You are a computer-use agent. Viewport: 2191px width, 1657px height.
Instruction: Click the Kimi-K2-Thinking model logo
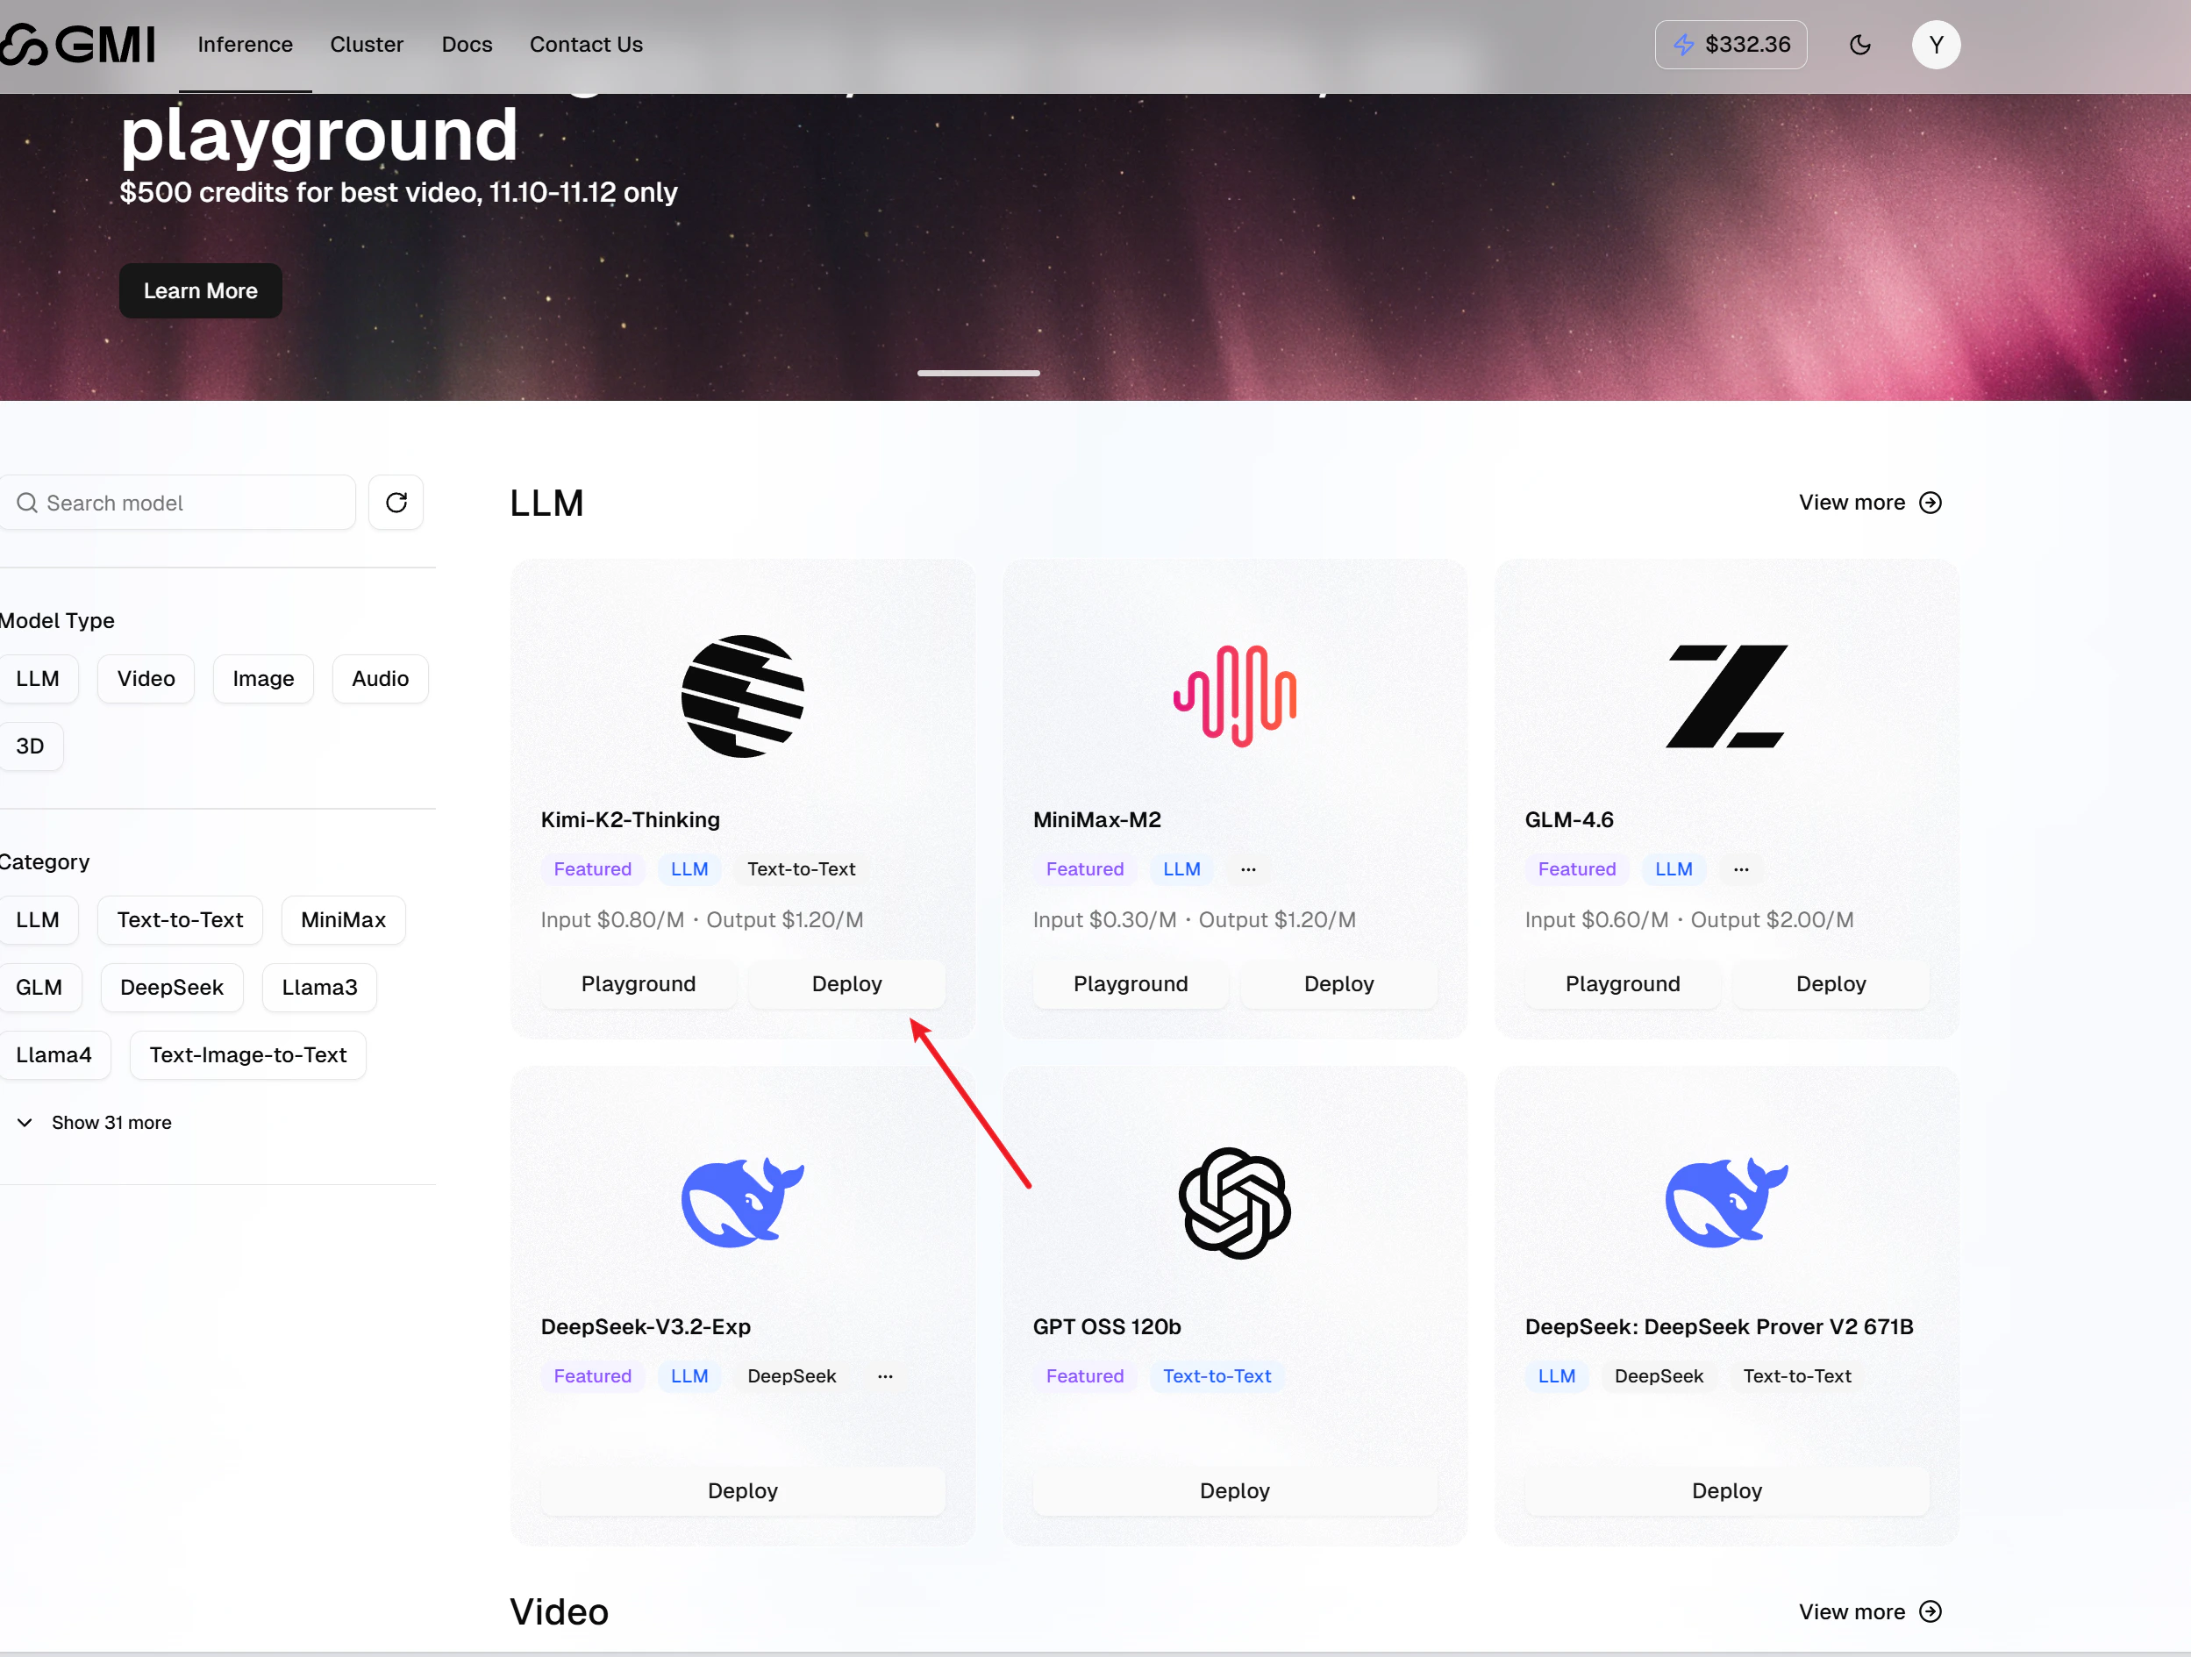click(743, 696)
